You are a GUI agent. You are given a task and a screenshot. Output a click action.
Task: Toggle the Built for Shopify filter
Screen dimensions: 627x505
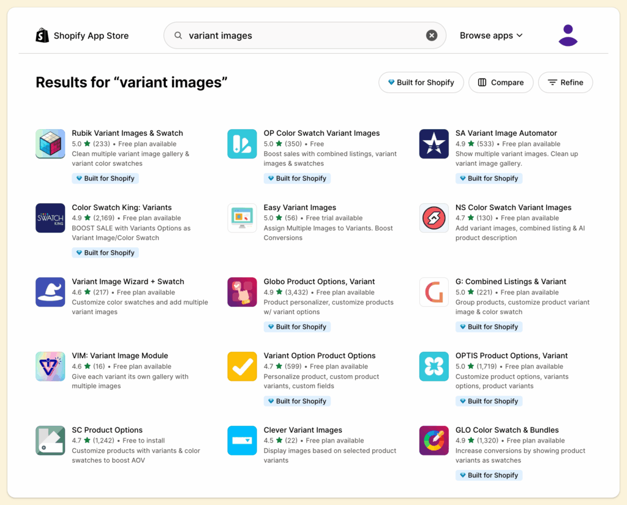point(421,83)
